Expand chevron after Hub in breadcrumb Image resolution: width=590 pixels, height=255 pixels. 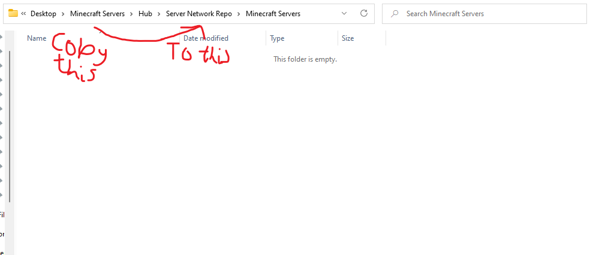pyautogui.click(x=159, y=14)
